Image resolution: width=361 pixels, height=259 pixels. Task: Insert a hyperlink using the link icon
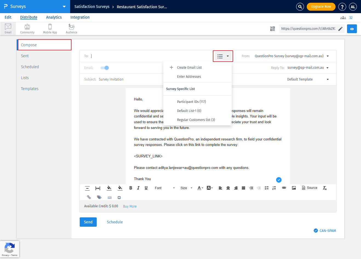(x=284, y=188)
